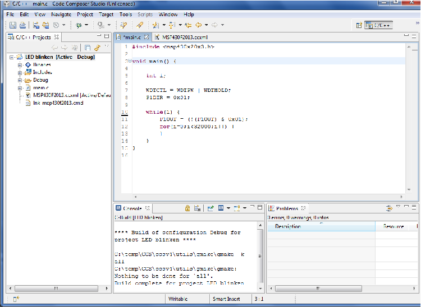This screenshot has height=307, width=421.
Task: Click the Open Console icon in Console panel
Action: click(x=238, y=208)
